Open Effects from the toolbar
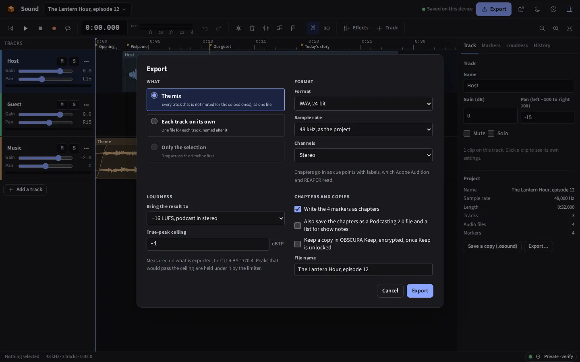The width and height of the screenshot is (580, 362). 356,28
